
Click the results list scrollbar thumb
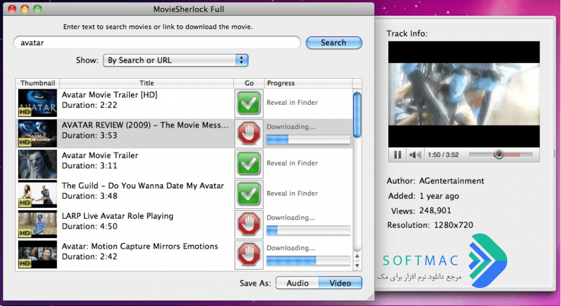(x=357, y=114)
